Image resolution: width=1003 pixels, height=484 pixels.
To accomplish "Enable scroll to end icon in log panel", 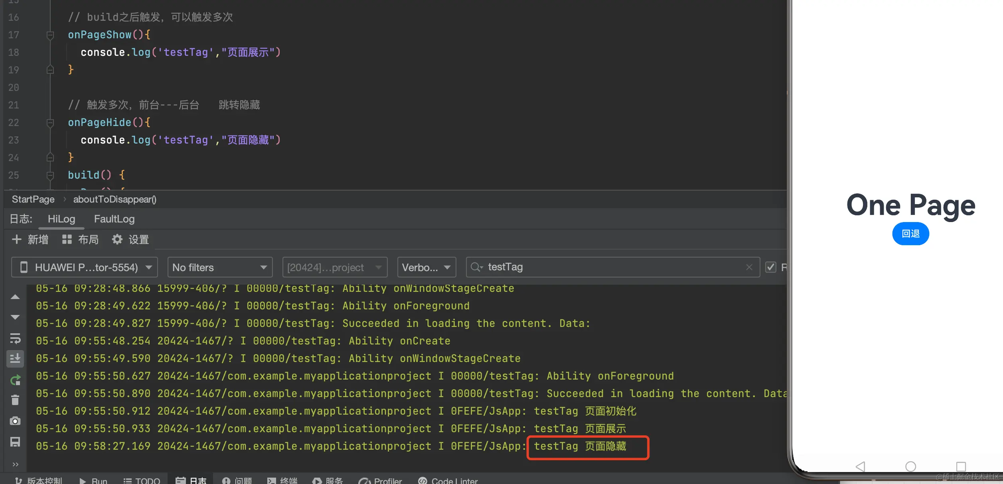I will pos(15,359).
